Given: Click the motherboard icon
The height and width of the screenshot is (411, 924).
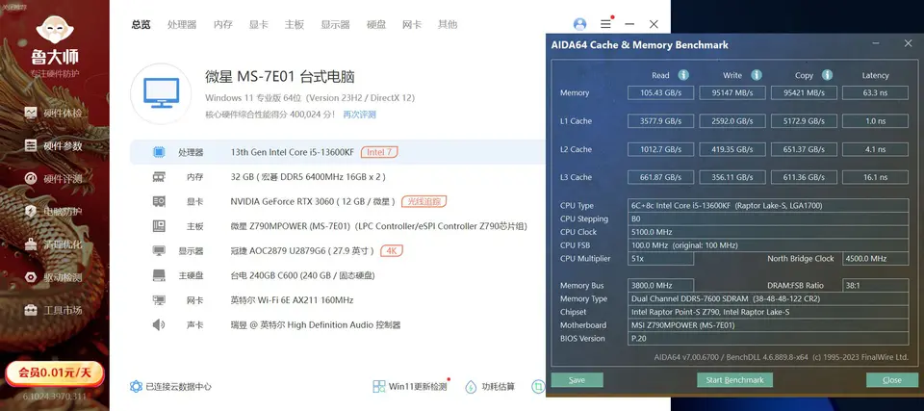Looking at the screenshot, I should click(x=159, y=226).
